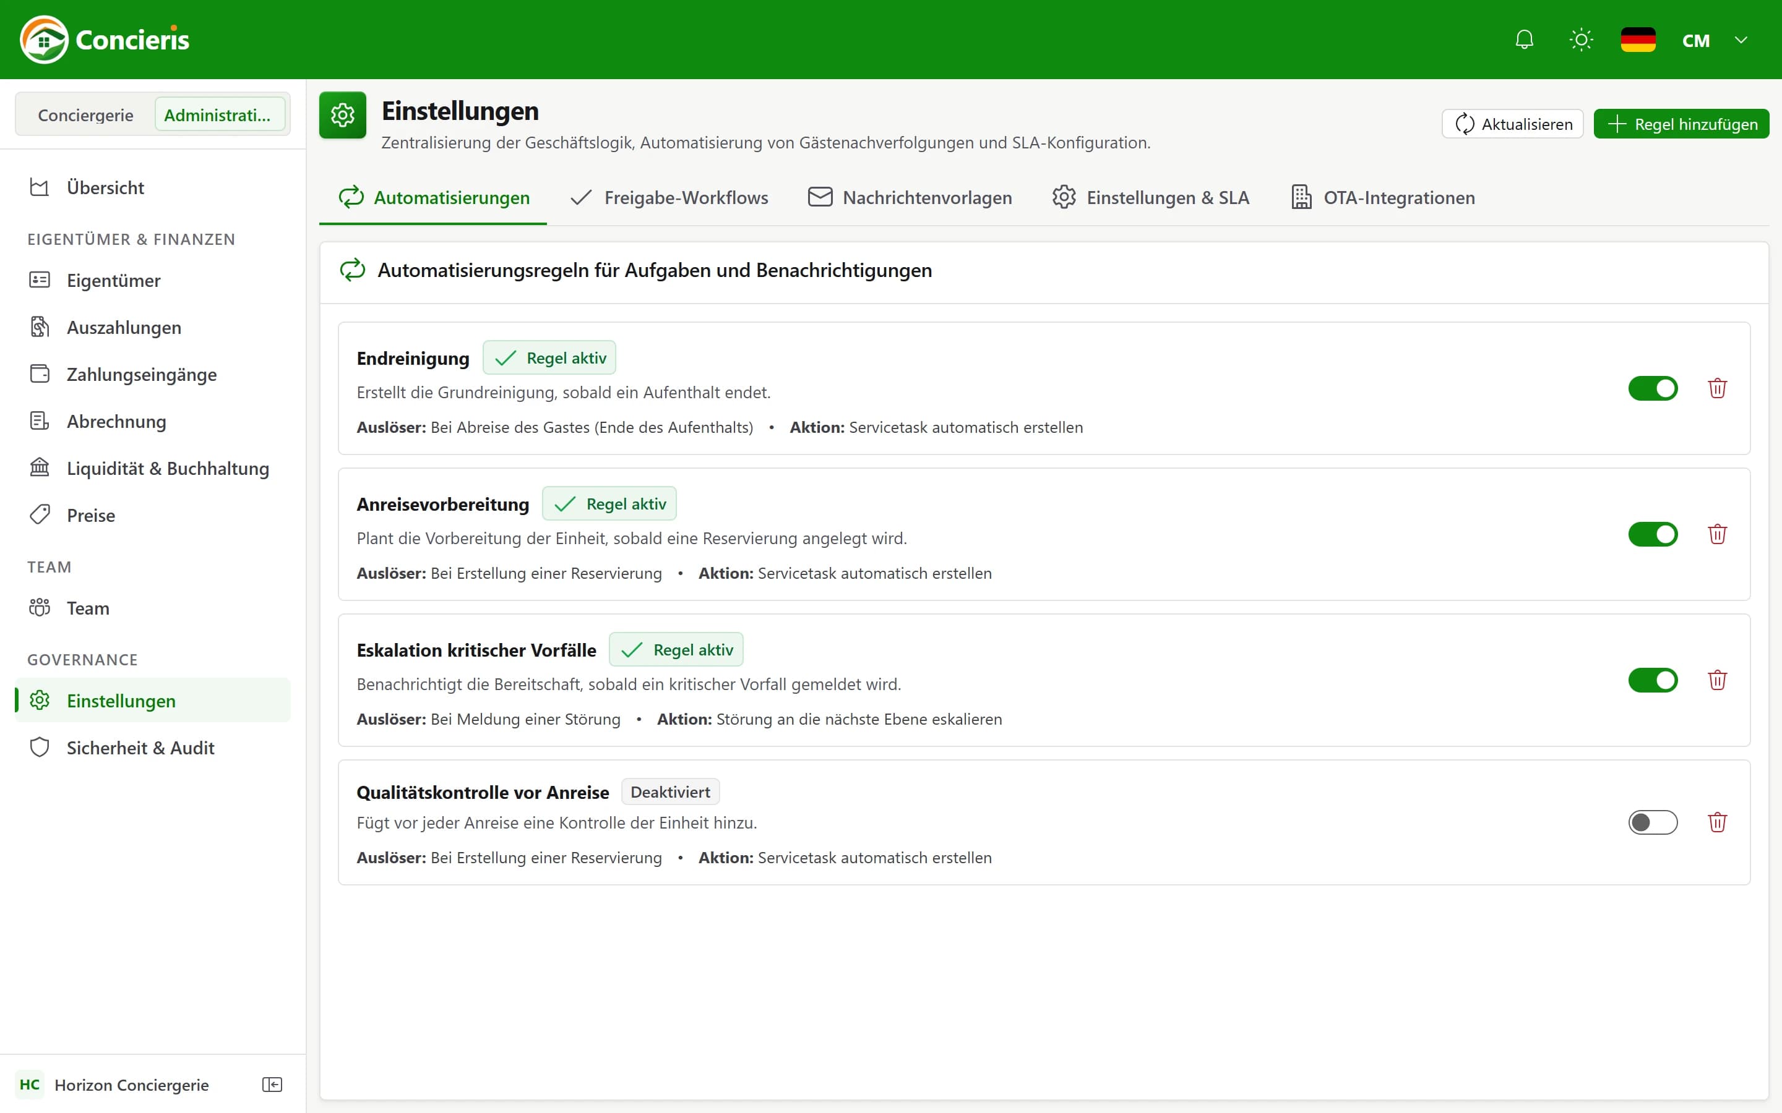The height and width of the screenshot is (1113, 1782).
Task: Open the Preise page
Action: 152,515
